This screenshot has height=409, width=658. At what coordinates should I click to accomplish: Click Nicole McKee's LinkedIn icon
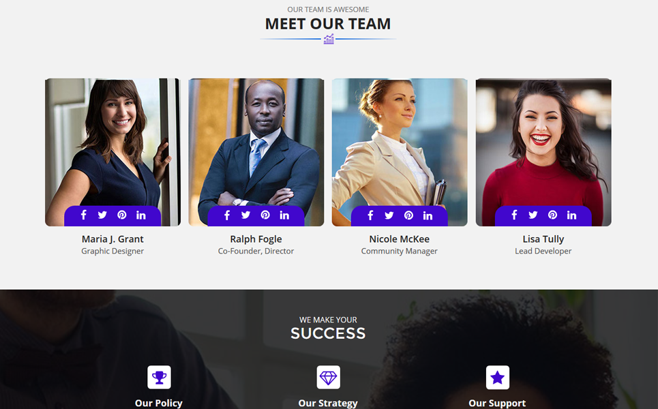428,215
